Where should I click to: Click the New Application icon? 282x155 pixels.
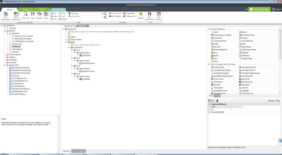point(6,14)
